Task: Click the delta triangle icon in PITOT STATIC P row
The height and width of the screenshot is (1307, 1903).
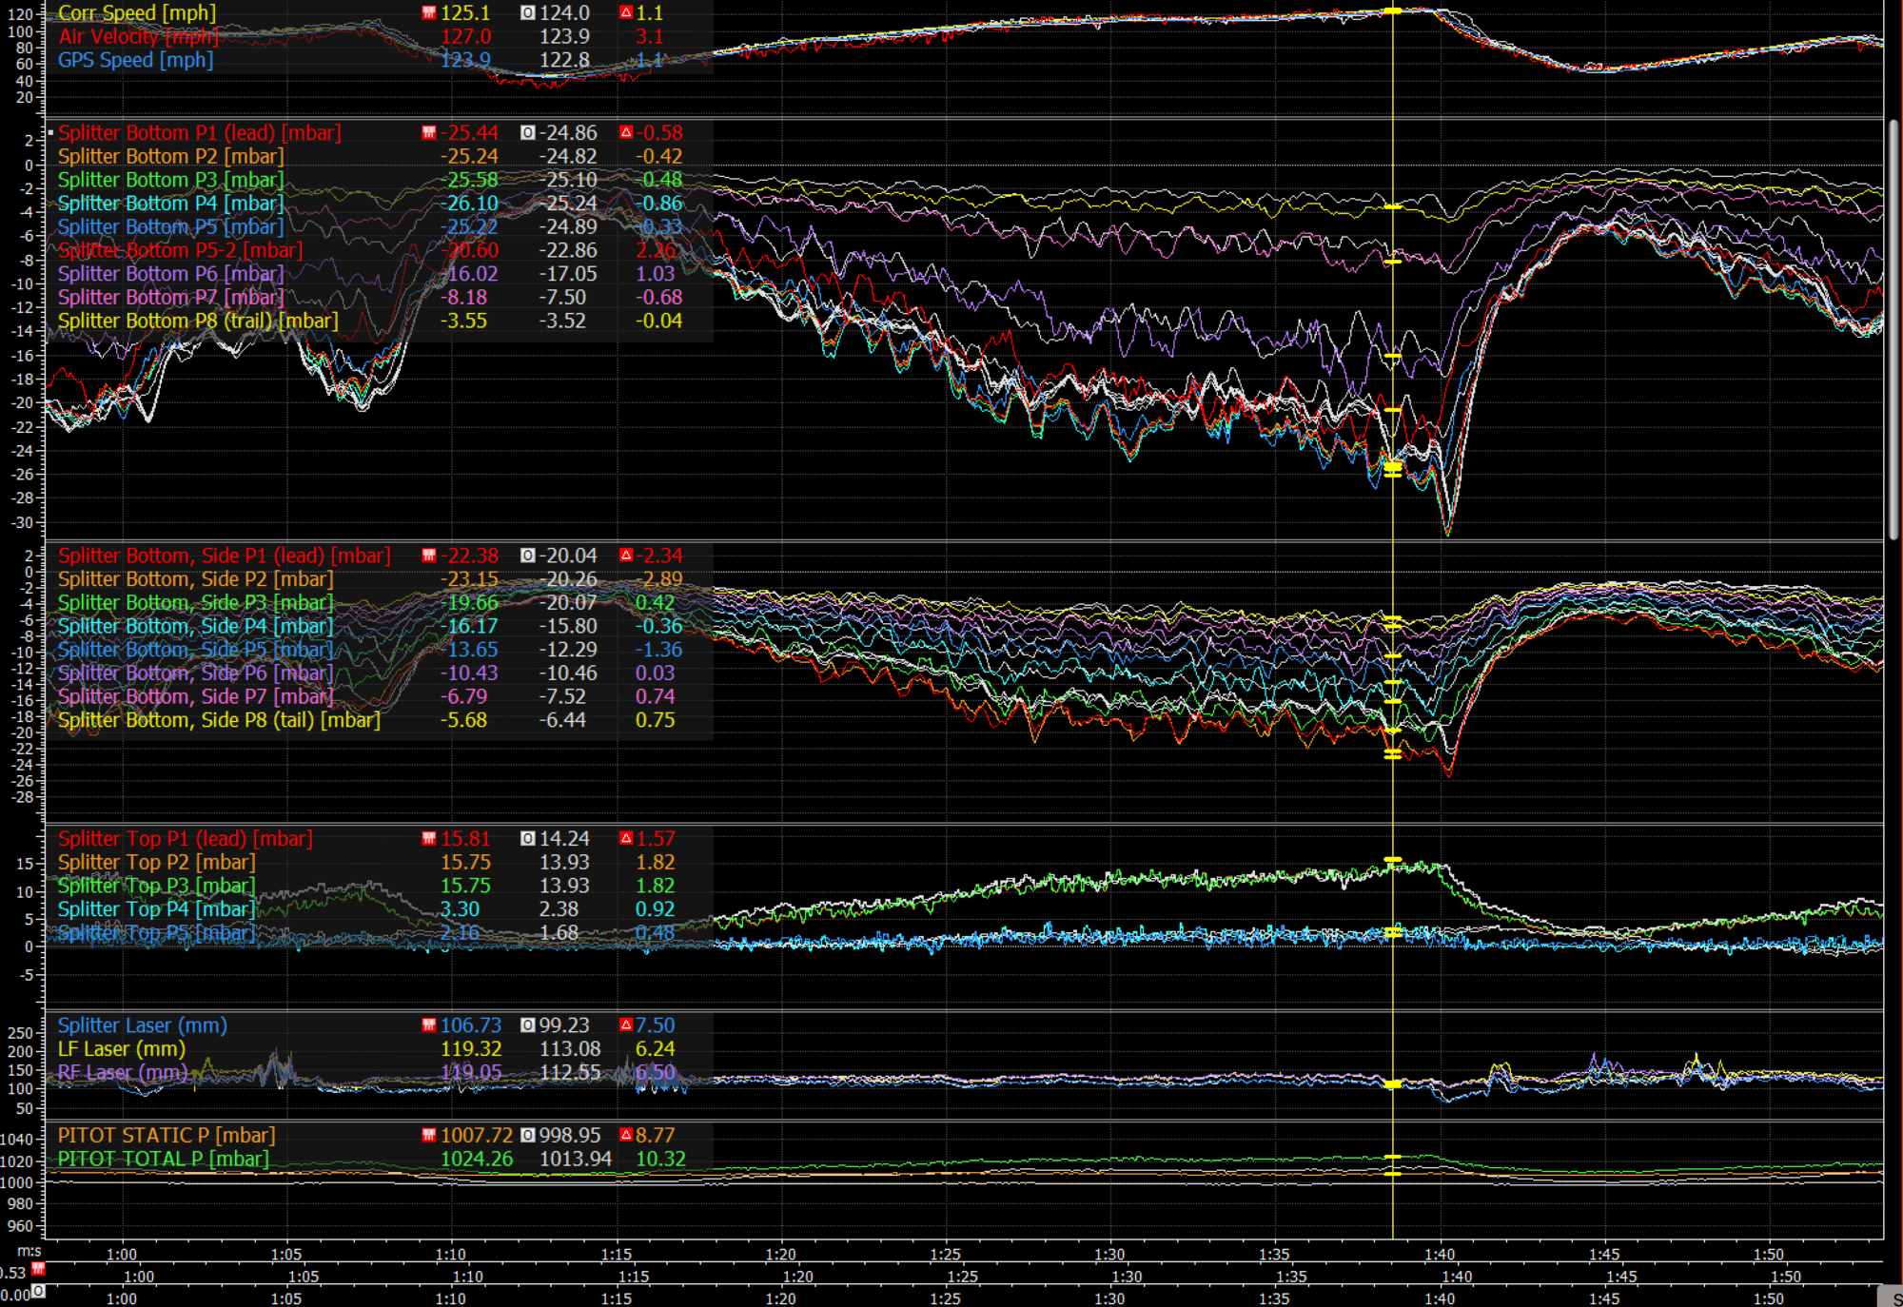Action: (x=626, y=1135)
